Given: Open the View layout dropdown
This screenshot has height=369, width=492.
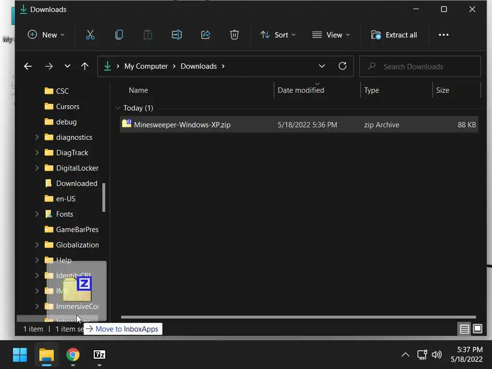Looking at the screenshot, I should click(x=331, y=35).
